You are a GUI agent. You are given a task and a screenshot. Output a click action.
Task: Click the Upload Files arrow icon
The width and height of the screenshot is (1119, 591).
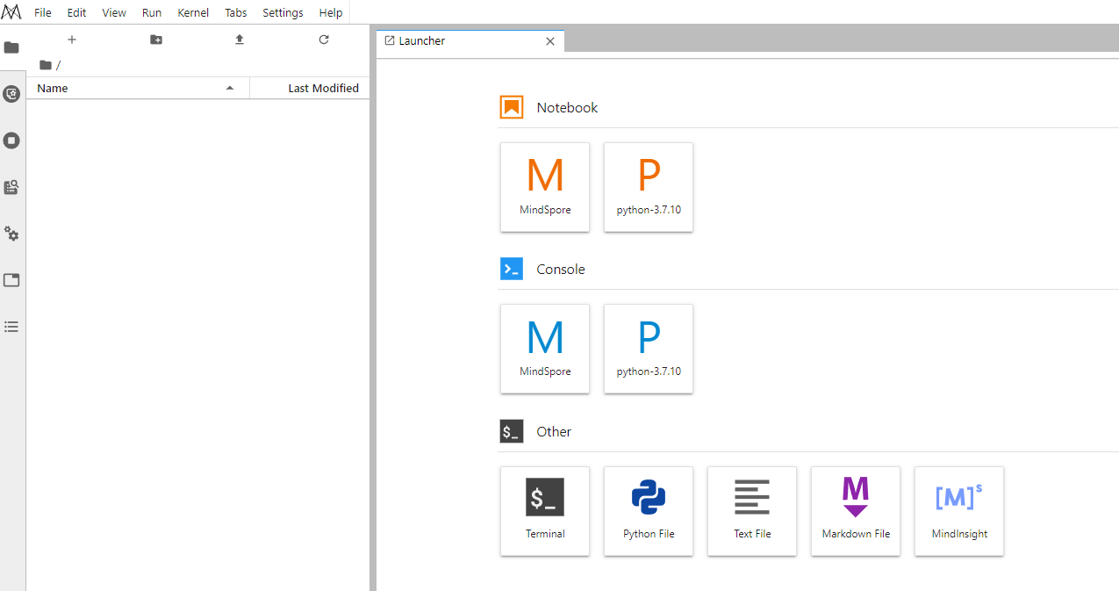240,40
